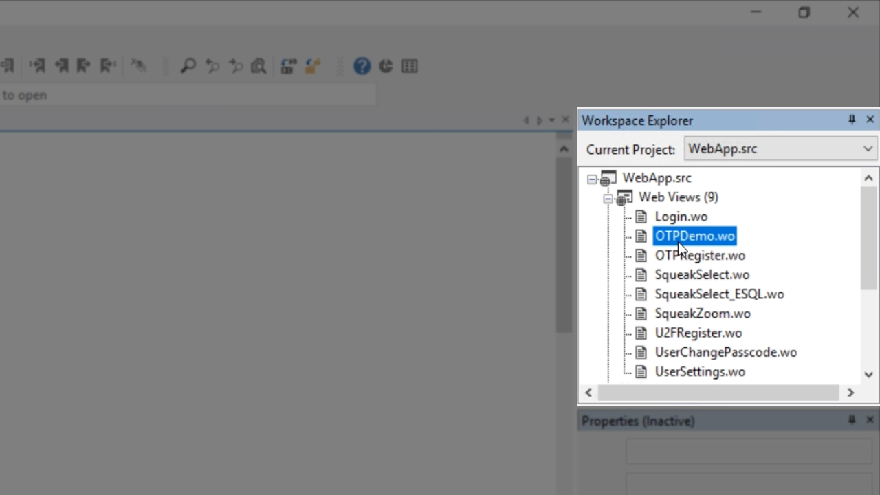Pin the Workspace Explorer panel
This screenshot has height=495, width=880.
(x=852, y=120)
